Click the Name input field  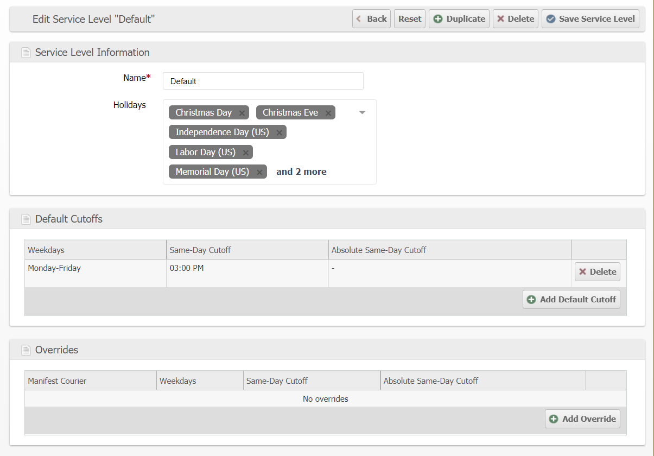[263, 81]
